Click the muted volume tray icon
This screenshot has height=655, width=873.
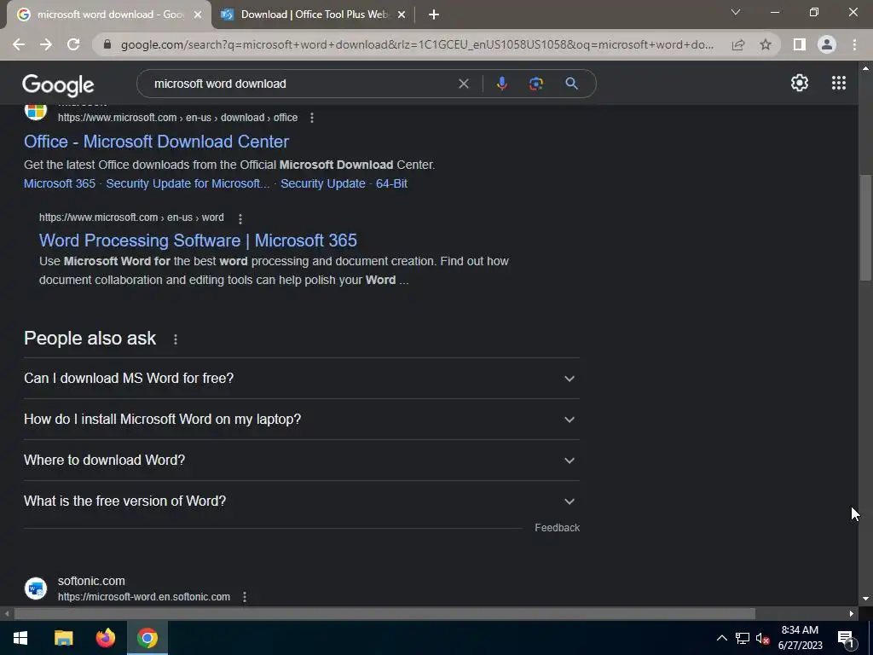(763, 638)
